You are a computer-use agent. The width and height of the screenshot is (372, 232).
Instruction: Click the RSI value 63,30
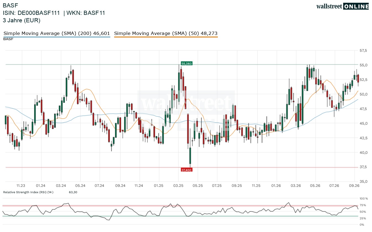pos(73,192)
